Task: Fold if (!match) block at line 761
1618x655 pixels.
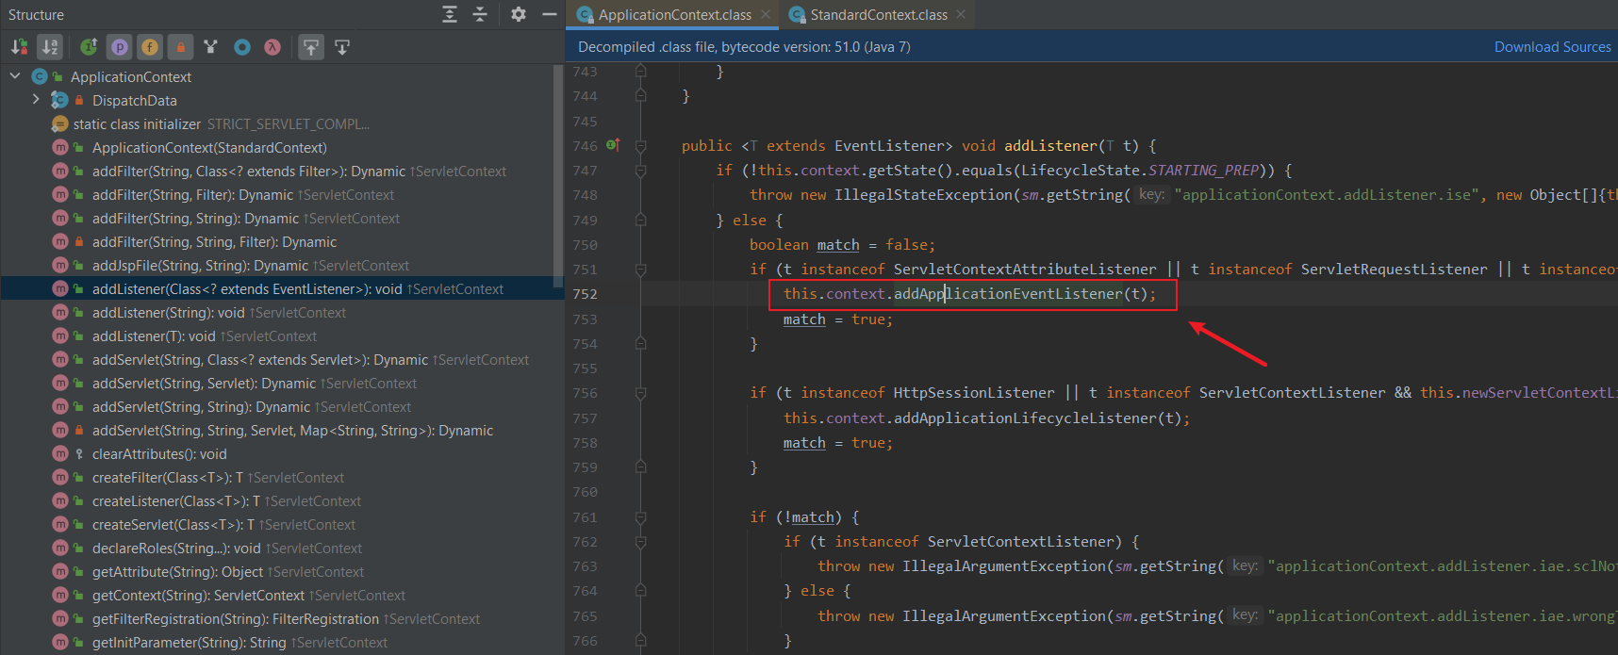Action: click(640, 517)
